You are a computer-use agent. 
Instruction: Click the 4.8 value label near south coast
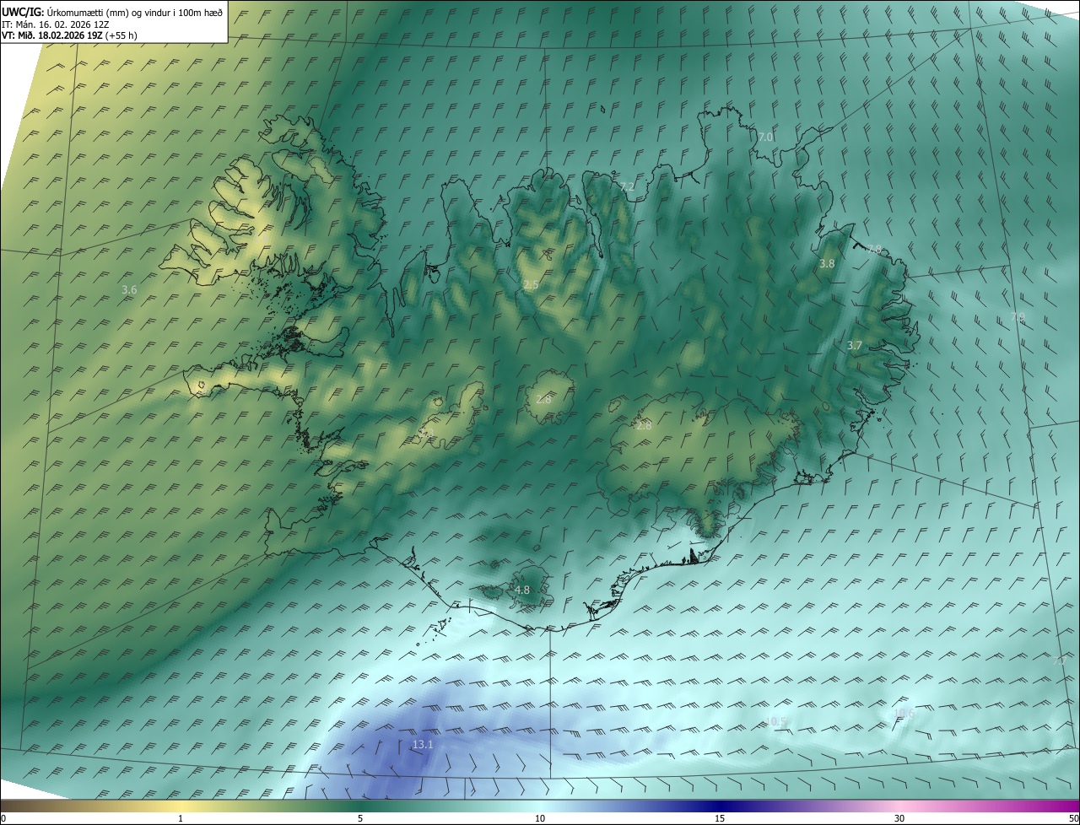(x=522, y=590)
